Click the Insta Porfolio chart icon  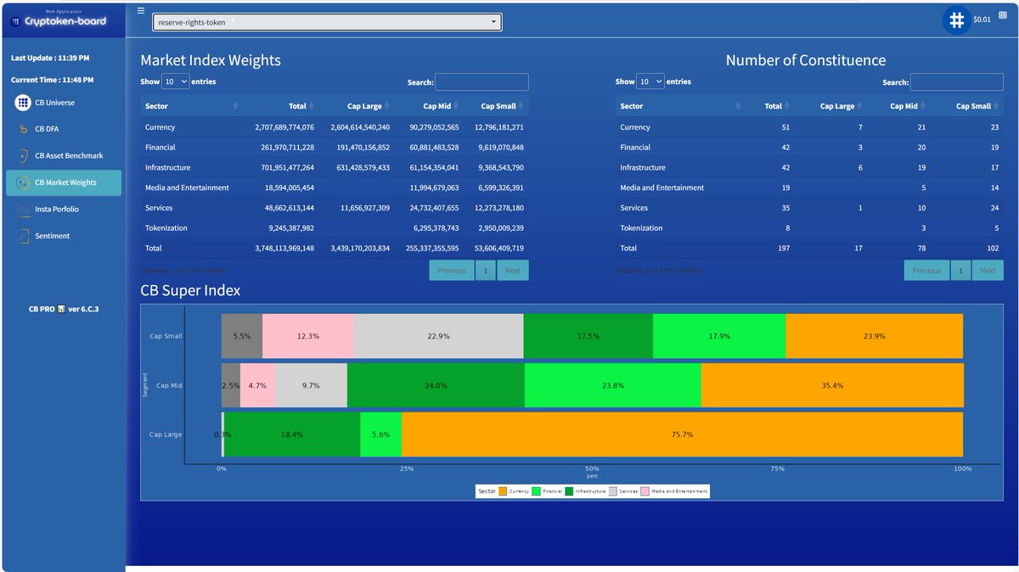pyautogui.click(x=23, y=209)
